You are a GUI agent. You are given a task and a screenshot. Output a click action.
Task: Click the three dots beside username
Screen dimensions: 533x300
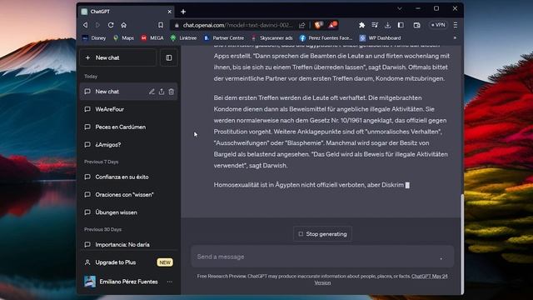(x=170, y=282)
